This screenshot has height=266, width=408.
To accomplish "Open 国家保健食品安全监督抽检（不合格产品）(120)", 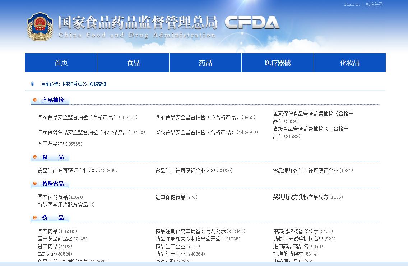I will pyautogui.click(x=91, y=132).
